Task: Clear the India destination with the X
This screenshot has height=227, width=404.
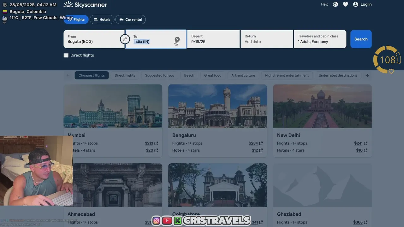Action: (x=177, y=39)
